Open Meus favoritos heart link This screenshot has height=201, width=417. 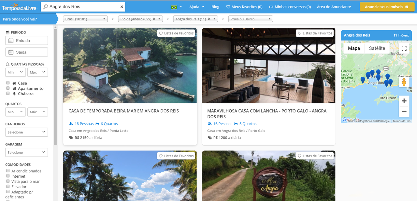[x=244, y=7]
